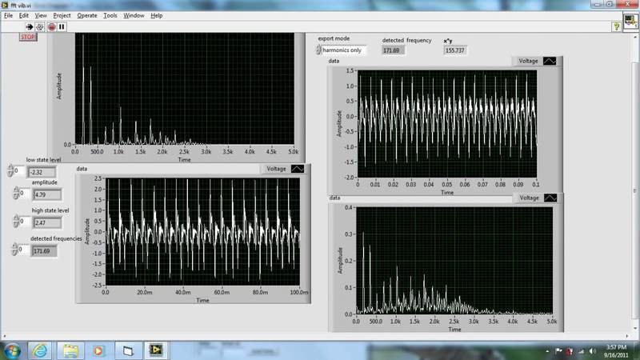The image size is (640, 360).
Task: Click the LabVIEW icon in the taskbar
Action: click(x=155, y=350)
